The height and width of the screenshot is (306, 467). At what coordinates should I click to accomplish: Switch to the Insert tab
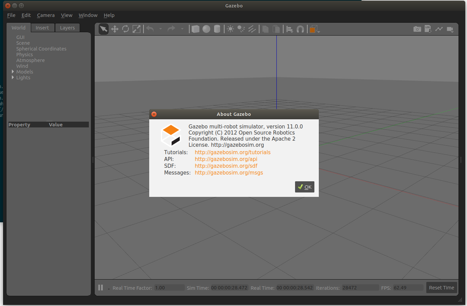42,28
